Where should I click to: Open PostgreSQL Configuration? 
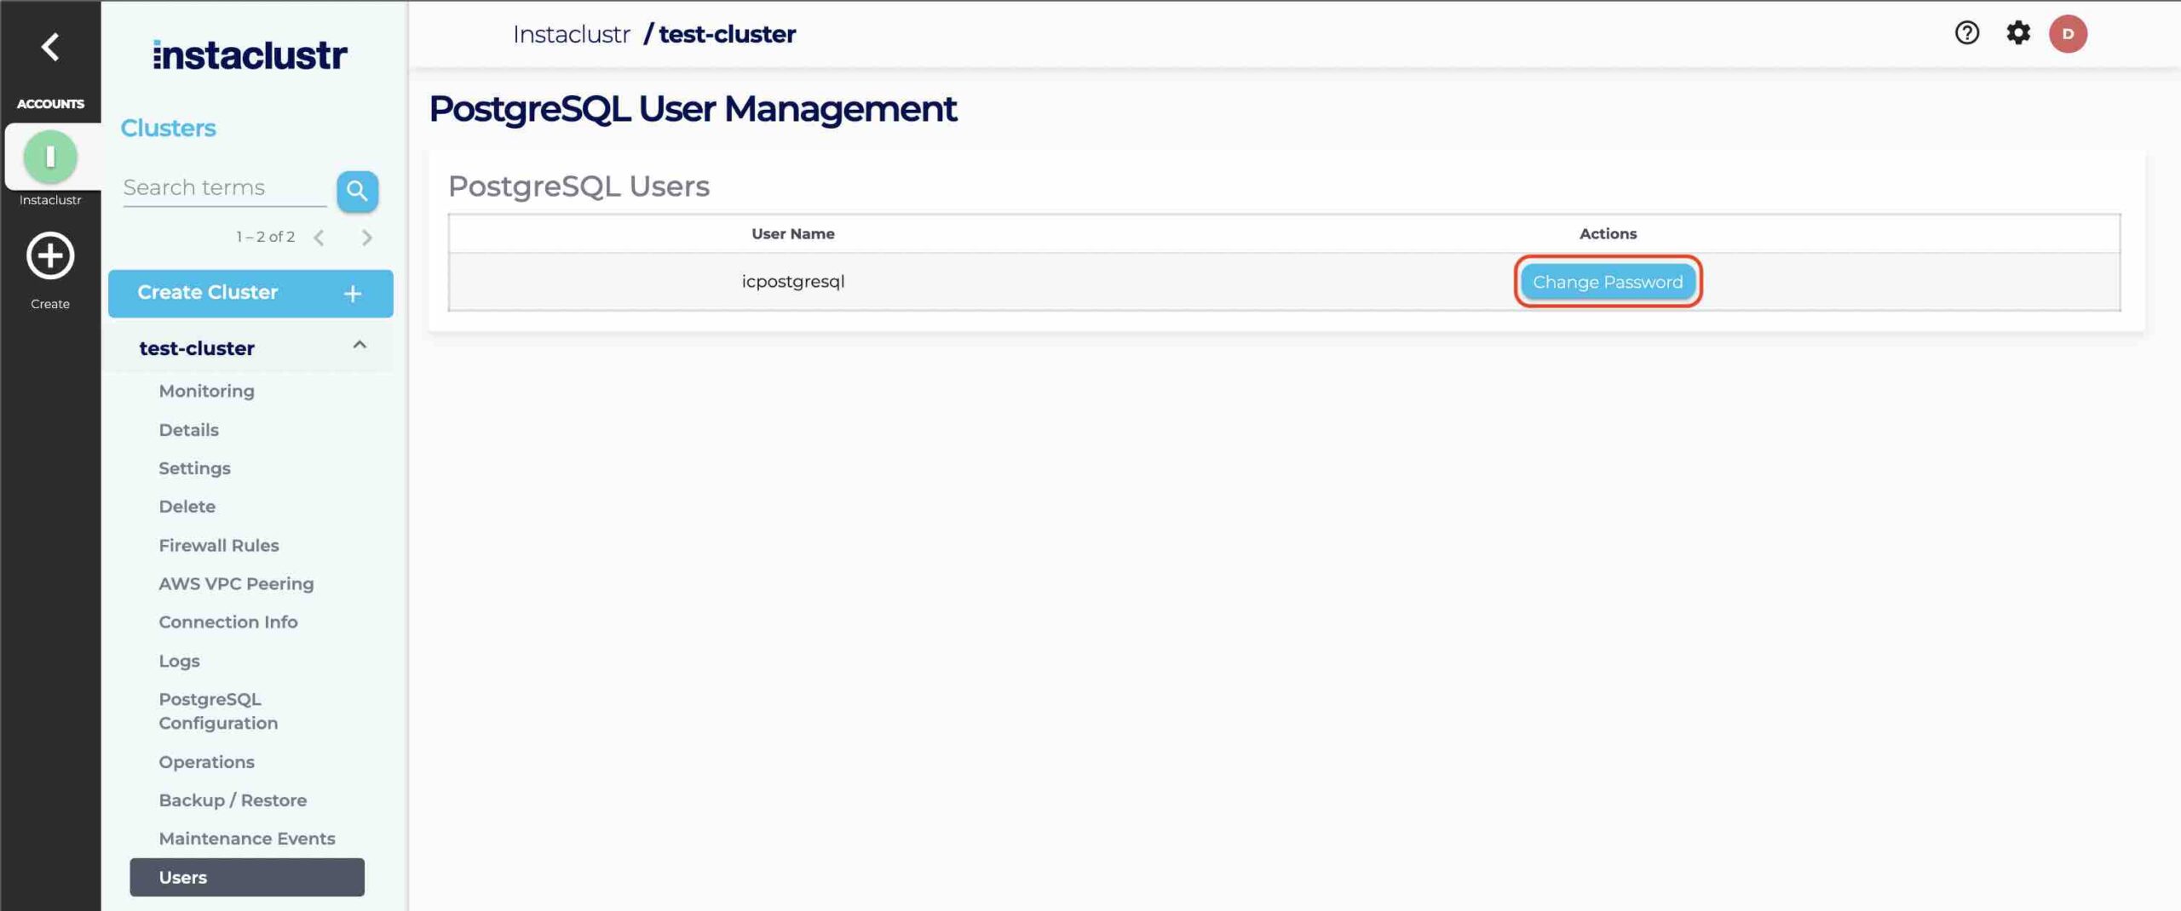[x=218, y=711]
